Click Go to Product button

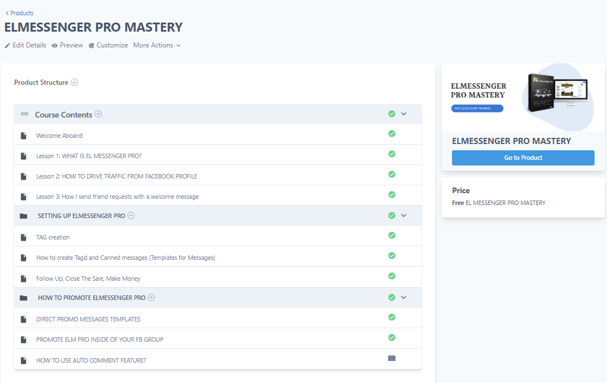(x=523, y=158)
